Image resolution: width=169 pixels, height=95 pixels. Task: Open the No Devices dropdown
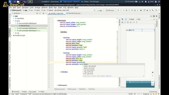point(111,10)
